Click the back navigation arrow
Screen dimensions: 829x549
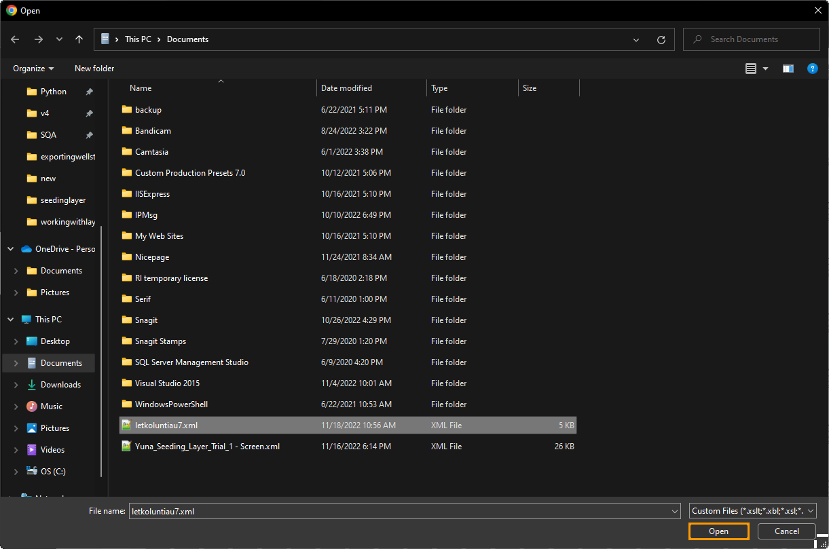[x=14, y=39]
